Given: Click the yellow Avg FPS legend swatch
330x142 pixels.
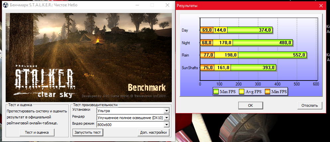Looking at the screenshot, I should point(242,92).
